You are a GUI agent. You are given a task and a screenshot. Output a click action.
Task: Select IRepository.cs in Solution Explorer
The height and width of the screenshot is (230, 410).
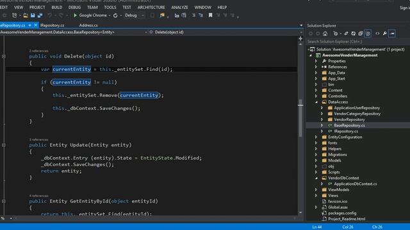tap(346, 131)
